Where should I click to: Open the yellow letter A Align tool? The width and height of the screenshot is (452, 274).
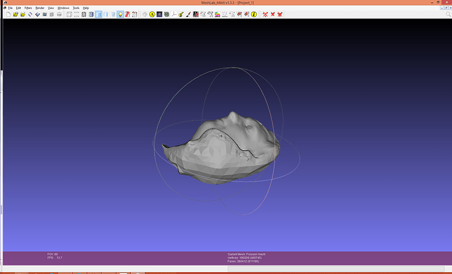click(152, 14)
